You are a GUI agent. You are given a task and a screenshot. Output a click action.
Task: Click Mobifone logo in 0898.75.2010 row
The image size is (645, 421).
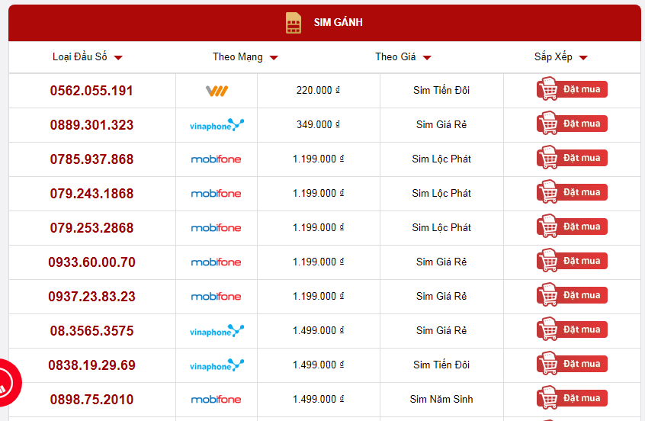click(x=216, y=399)
